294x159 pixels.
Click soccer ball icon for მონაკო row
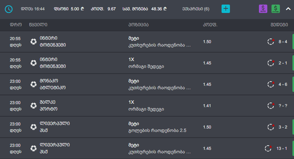click(34, 84)
